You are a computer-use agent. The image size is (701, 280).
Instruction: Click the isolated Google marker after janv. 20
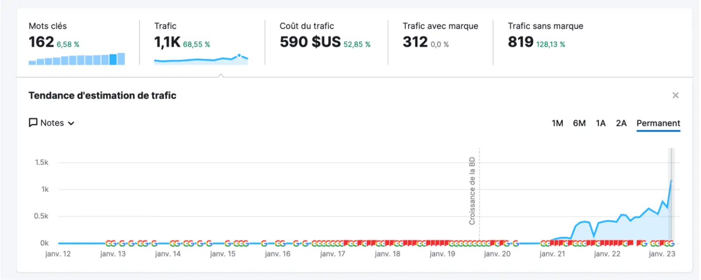516,243
